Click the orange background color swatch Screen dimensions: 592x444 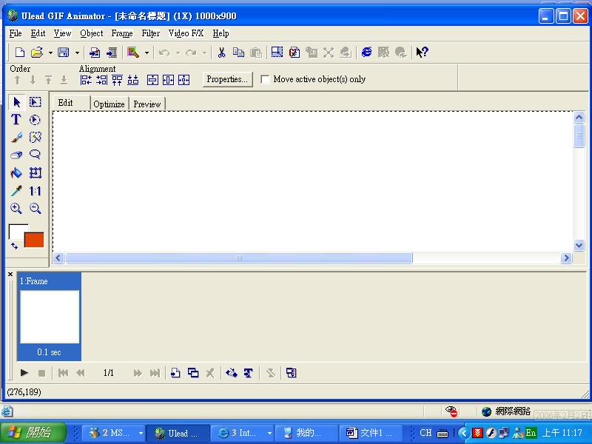pos(34,240)
